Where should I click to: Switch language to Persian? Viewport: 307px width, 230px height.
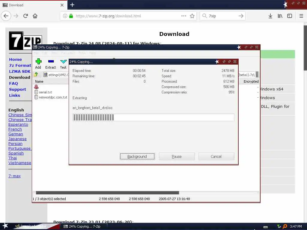pyautogui.click(x=15, y=143)
